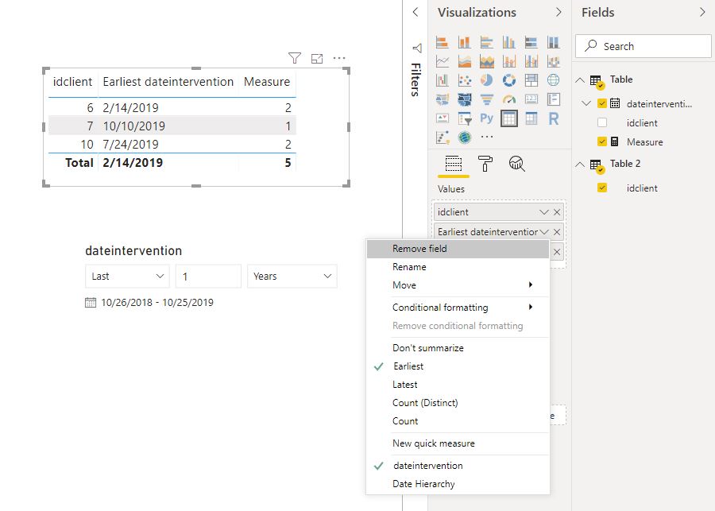Select the stacked bar chart visual

point(443,42)
